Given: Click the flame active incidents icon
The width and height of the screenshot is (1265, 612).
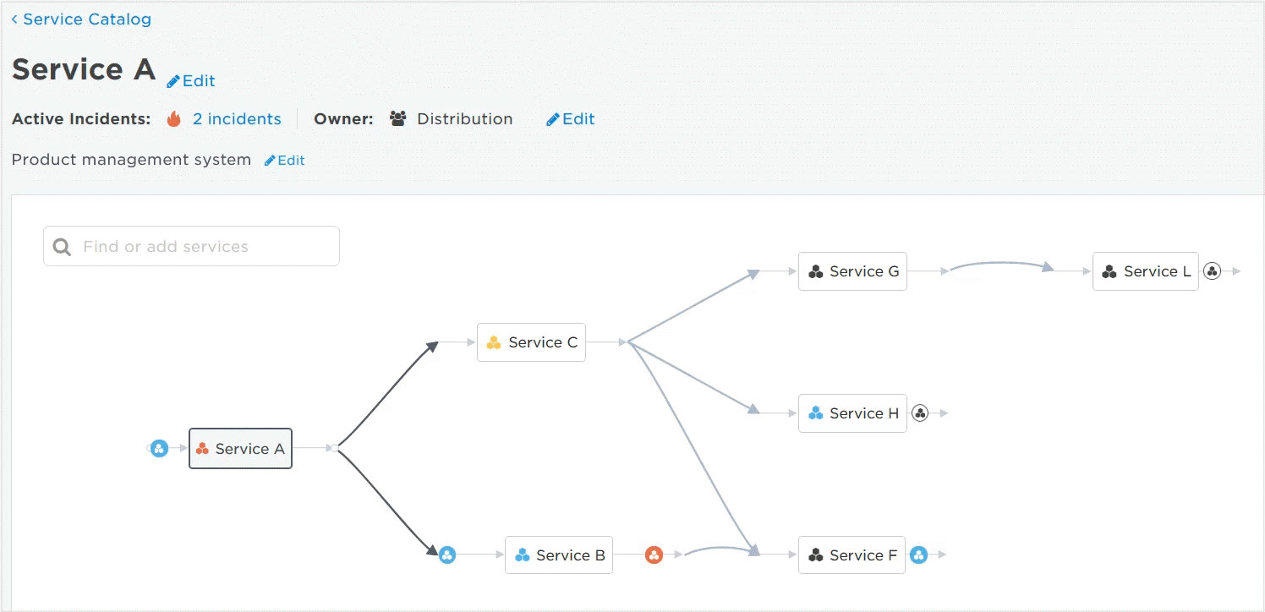Looking at the screenshot, I should 174,119.
